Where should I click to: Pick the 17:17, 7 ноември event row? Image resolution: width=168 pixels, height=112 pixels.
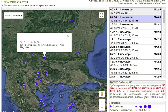point(135,34)
